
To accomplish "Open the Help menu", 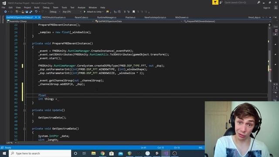I will 103,7.
